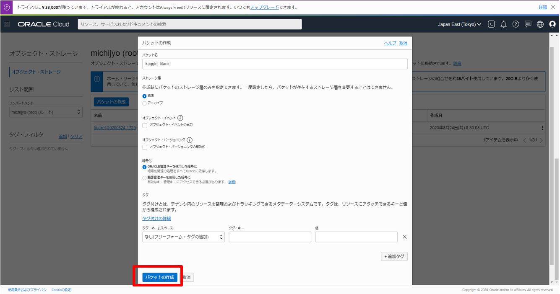Open the language globe icon

[x=540, y=24]
